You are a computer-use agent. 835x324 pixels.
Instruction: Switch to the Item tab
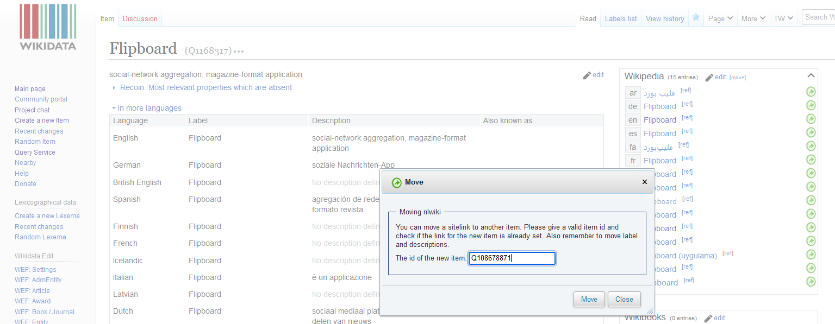107,18
